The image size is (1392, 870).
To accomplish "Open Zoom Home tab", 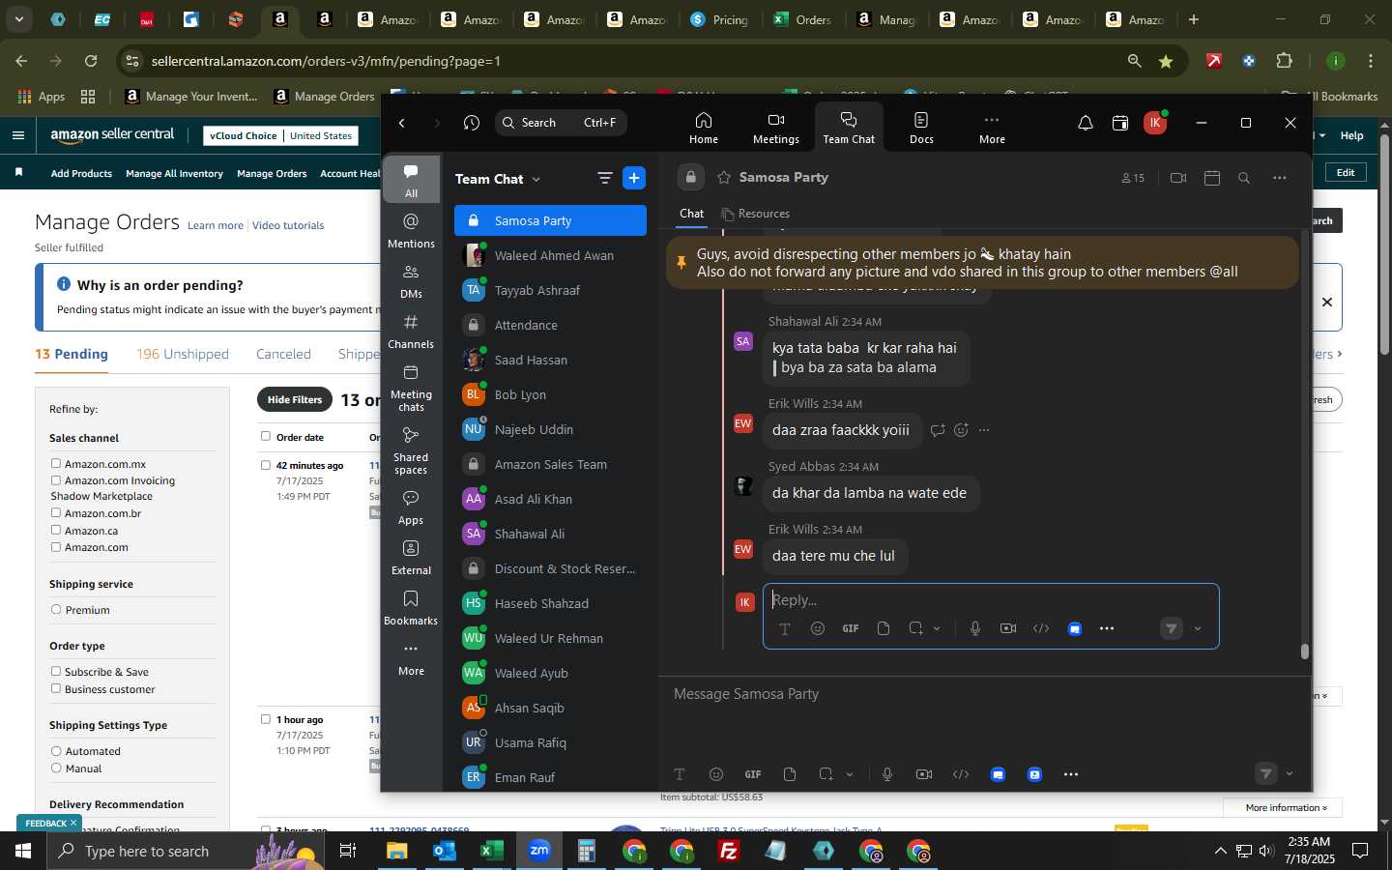I will click(x=704, y=127).
